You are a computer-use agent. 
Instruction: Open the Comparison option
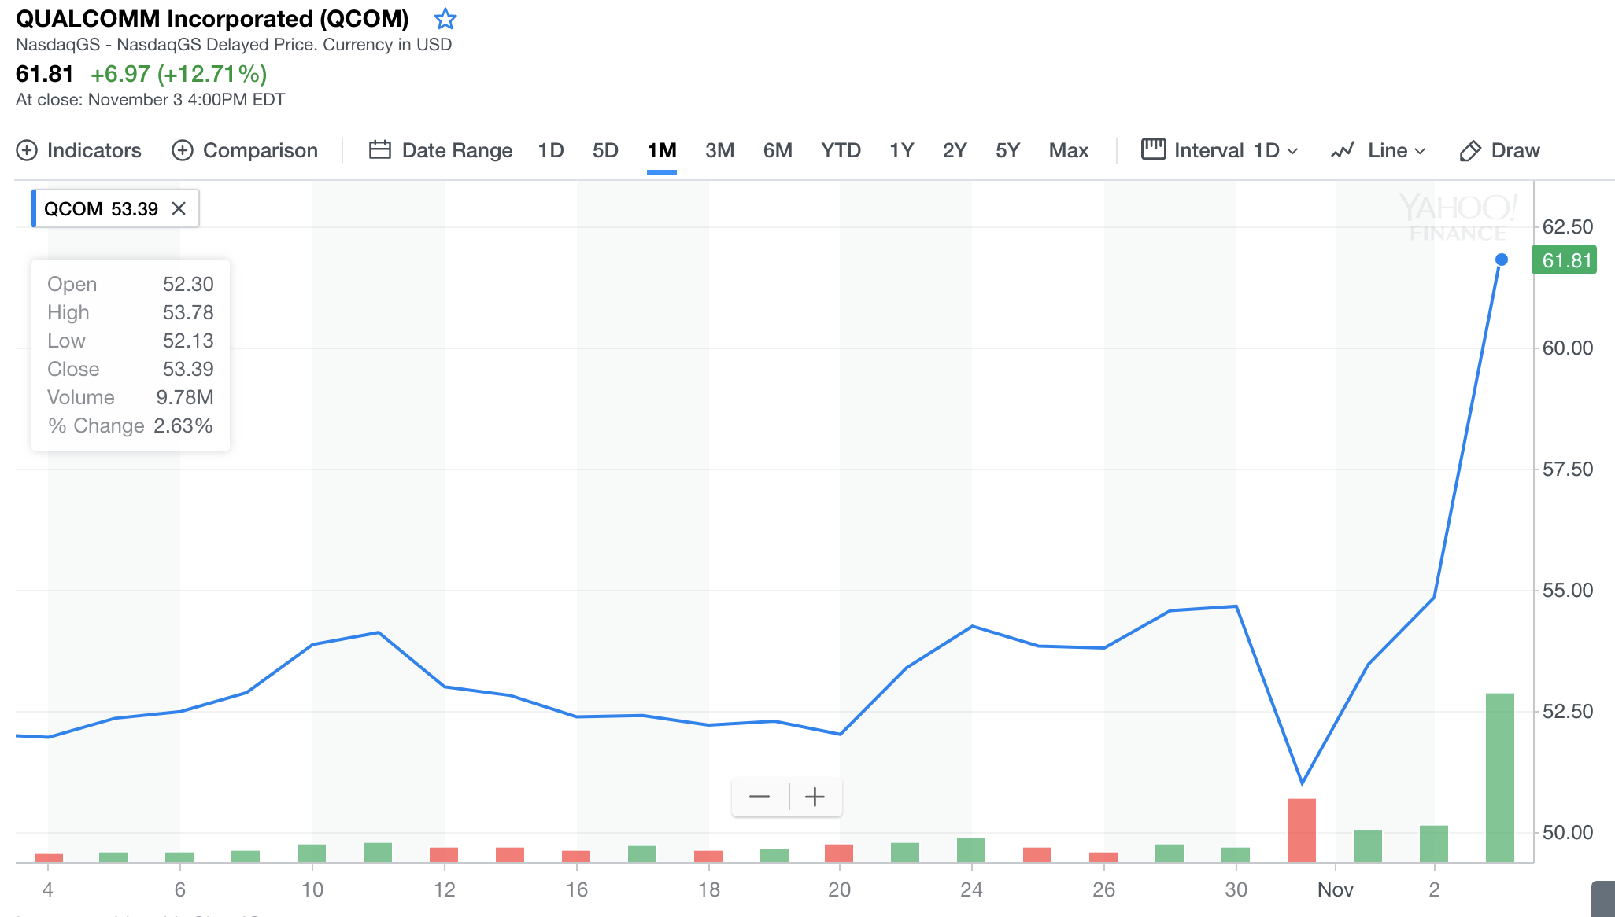pyautogui.click(x=245, y=150)
